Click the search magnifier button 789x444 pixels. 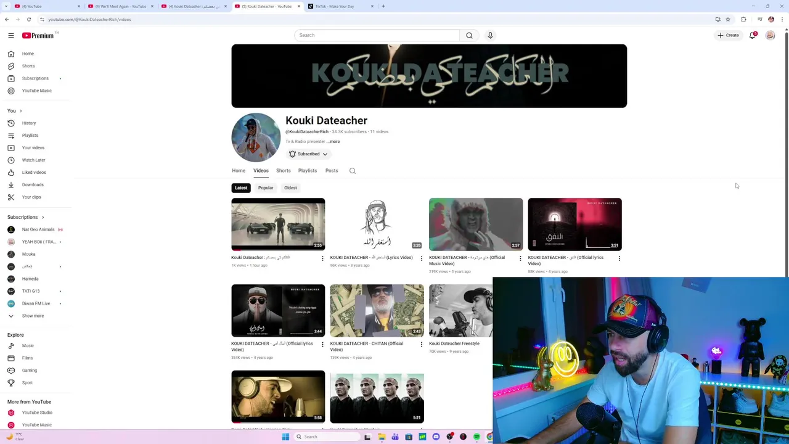(469, 35)
